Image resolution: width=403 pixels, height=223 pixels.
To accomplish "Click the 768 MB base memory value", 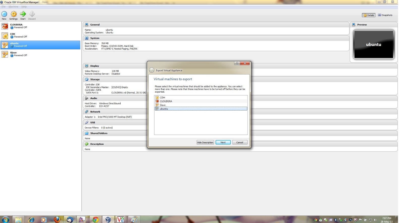I will tap(105, 43).
